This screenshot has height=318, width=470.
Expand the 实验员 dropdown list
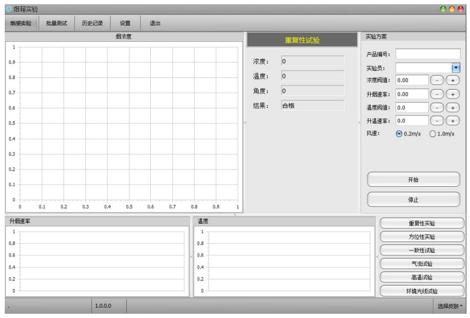point(455,68)
